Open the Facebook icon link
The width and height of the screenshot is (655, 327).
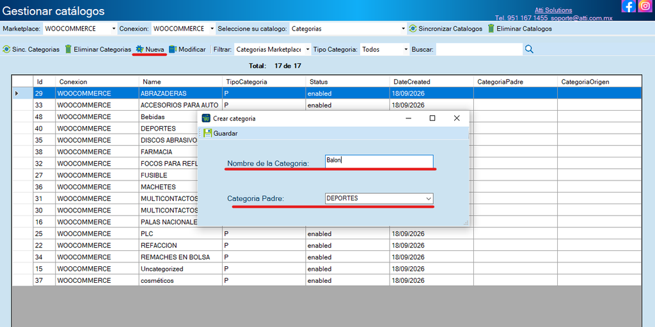(x=629, y=6)
